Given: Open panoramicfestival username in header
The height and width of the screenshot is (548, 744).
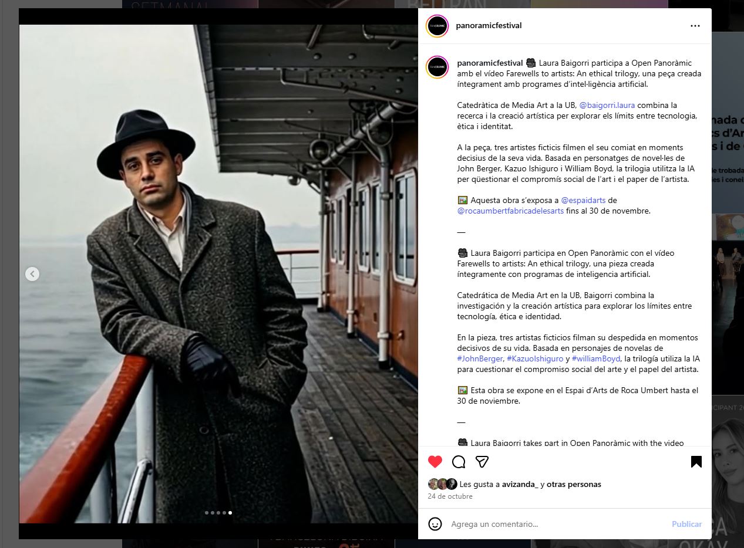Looking at the screenshot, I should pyautogui.click(x=489, y=25).
